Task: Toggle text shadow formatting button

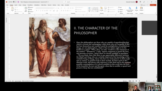Action: click(x=43, y=11)
